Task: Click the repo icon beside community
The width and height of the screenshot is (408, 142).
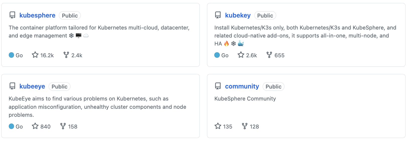Action: (x=218, y=86)
